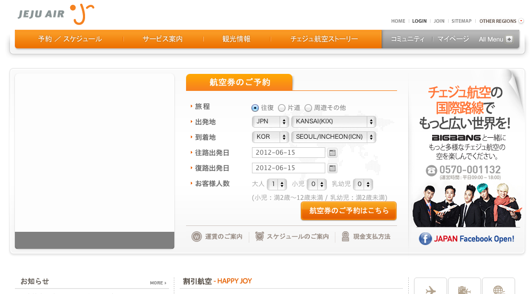
Task: Click the 0570-001132 phone number
Action: 470,170
